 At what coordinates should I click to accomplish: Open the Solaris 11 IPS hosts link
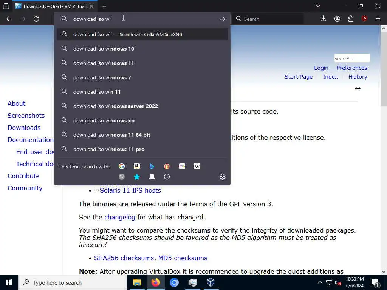tap(130, 190)
